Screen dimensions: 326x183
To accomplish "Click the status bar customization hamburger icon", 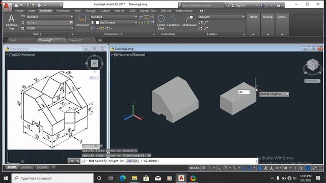I will pyautogui.click(x=320, y=168).
